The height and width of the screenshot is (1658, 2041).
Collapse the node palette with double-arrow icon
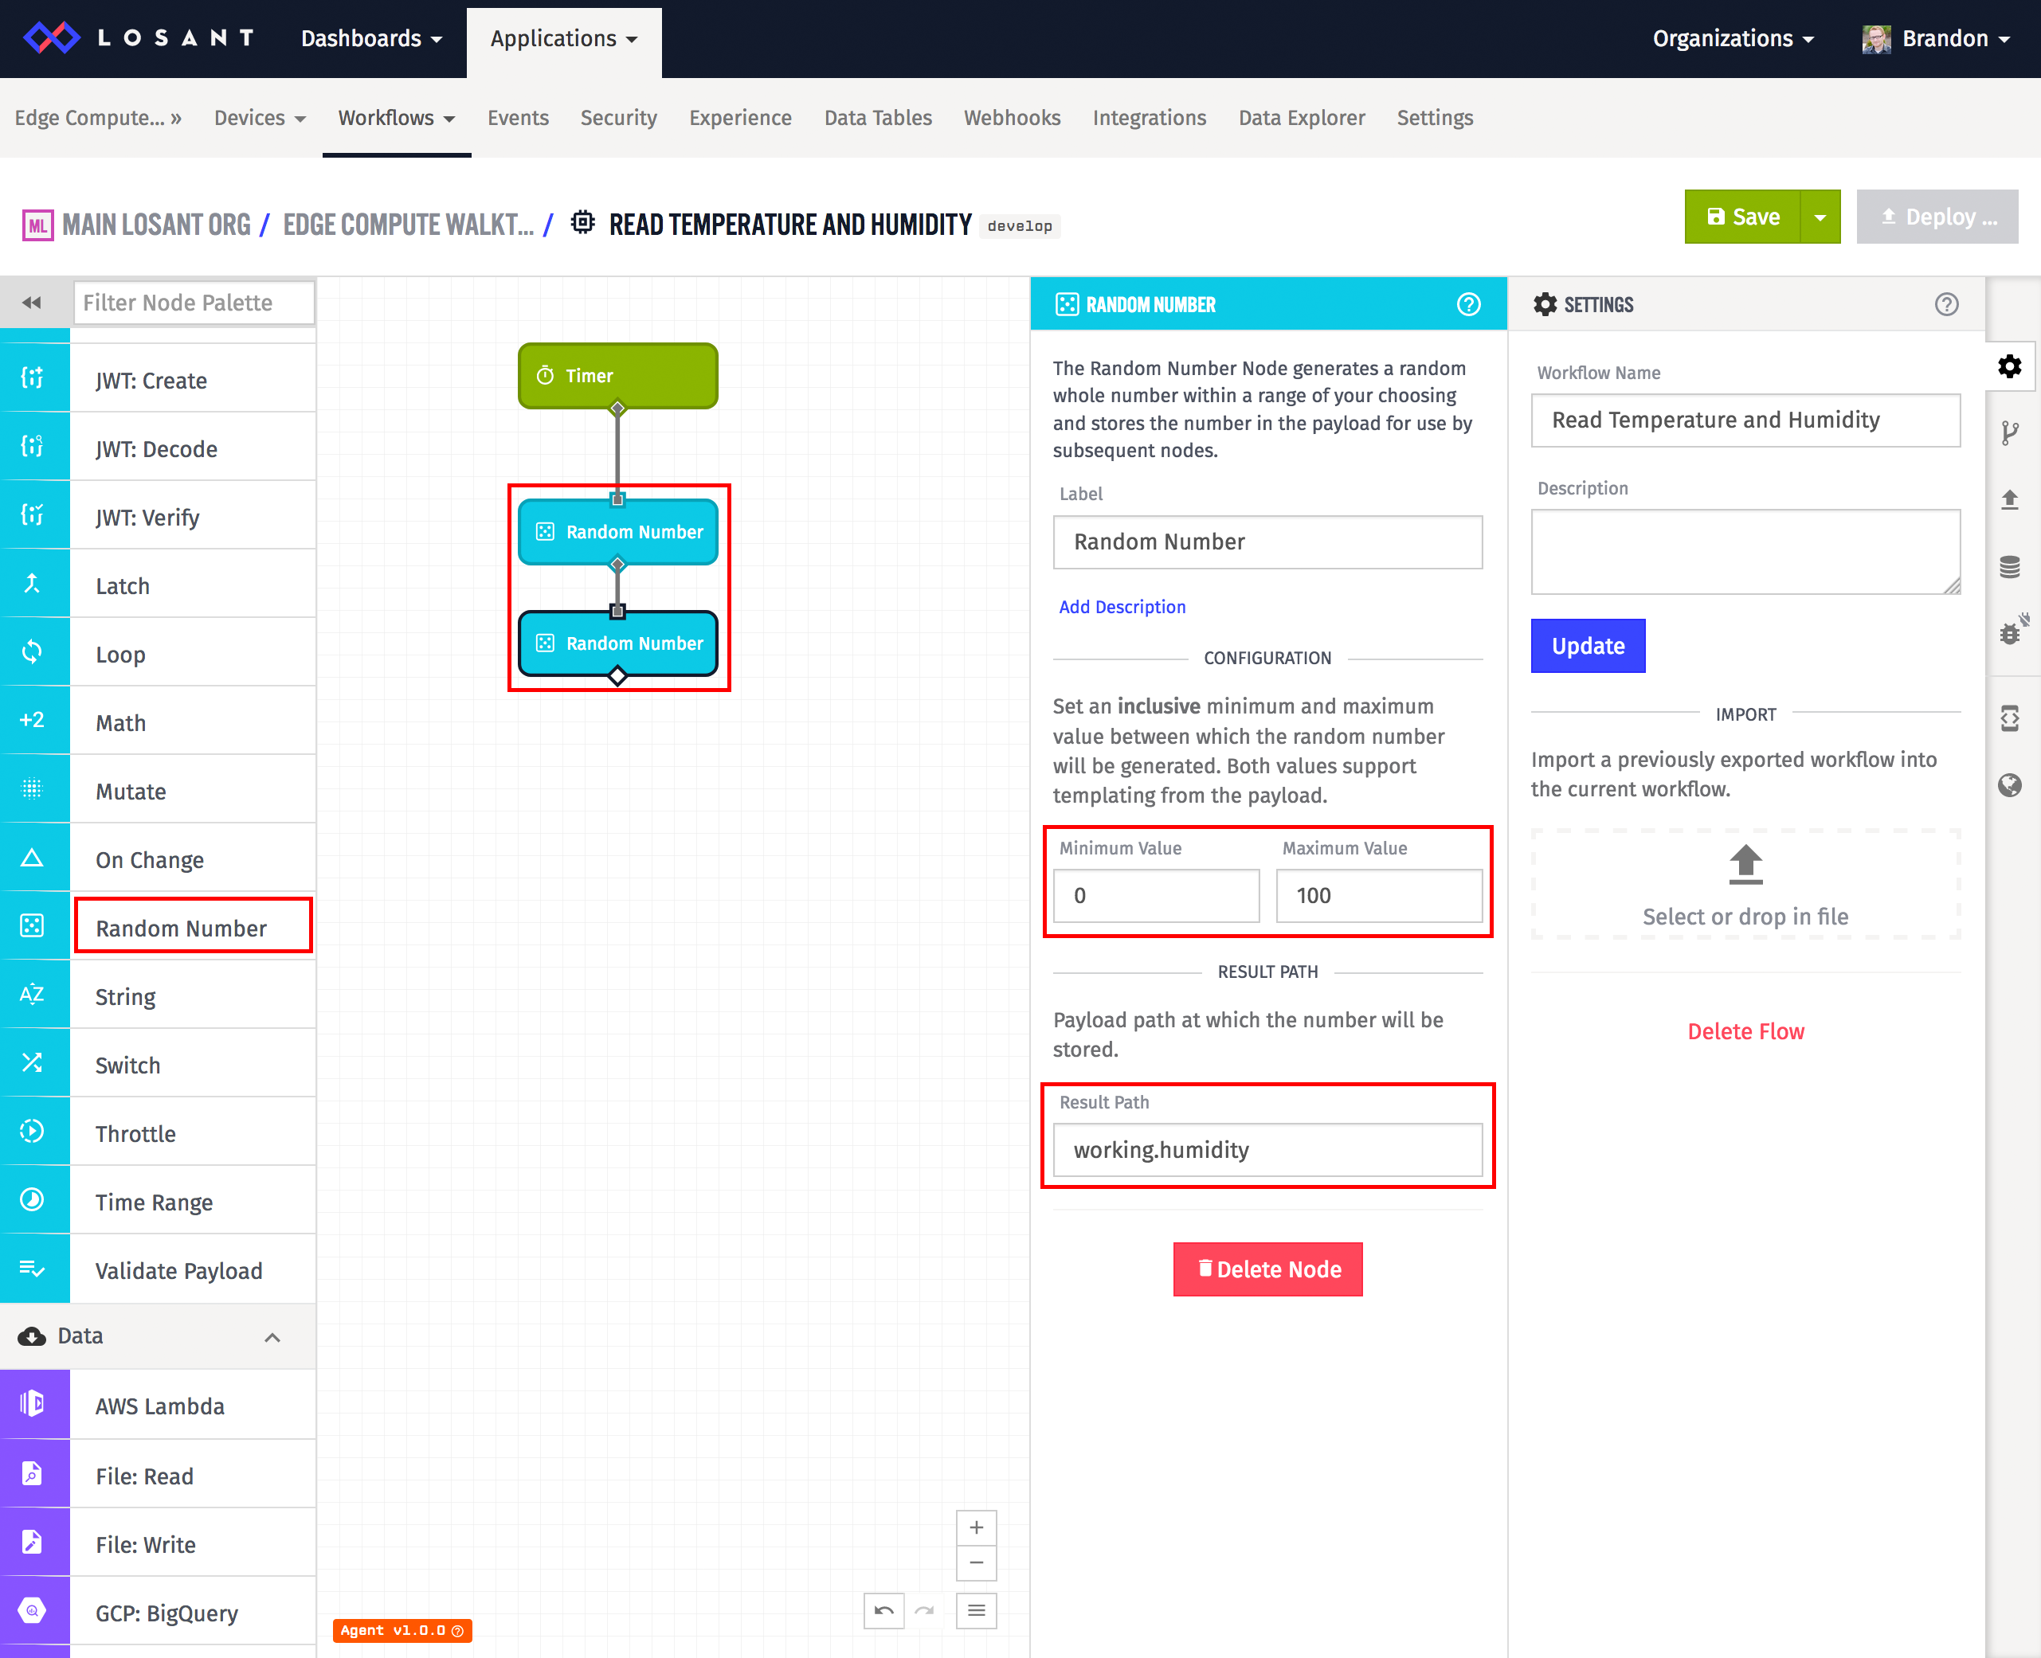click(x=32, y=303)
